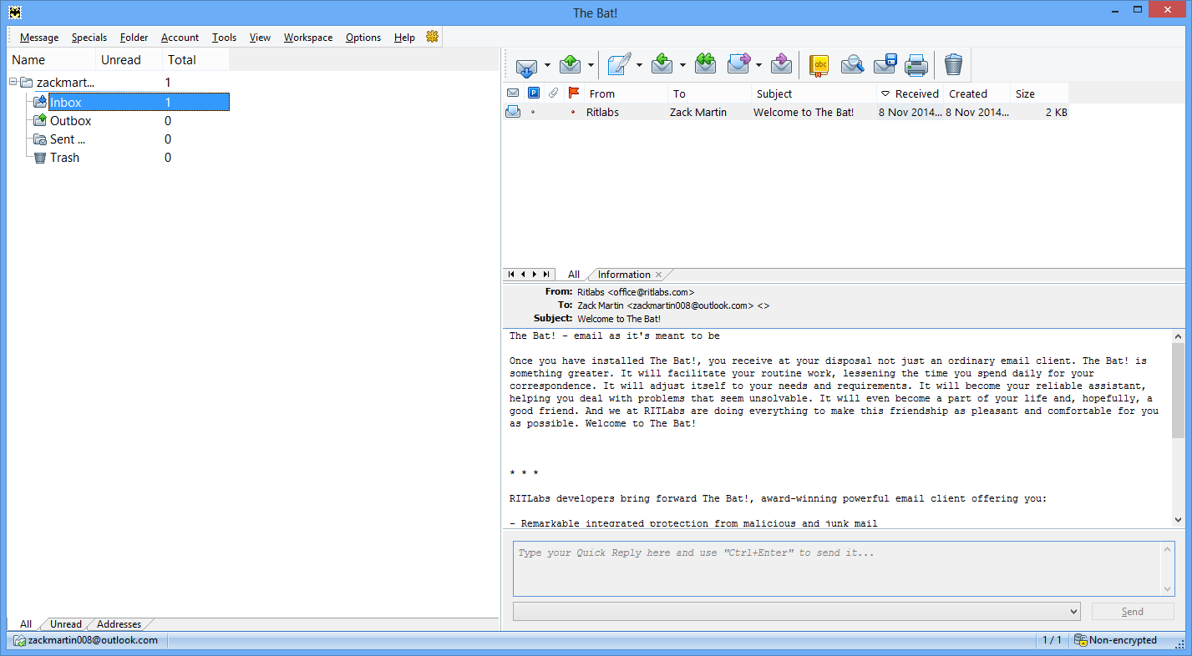Save the message with the floppy envelope icon
Viewport: 1192px width, 656px height.
885,65
